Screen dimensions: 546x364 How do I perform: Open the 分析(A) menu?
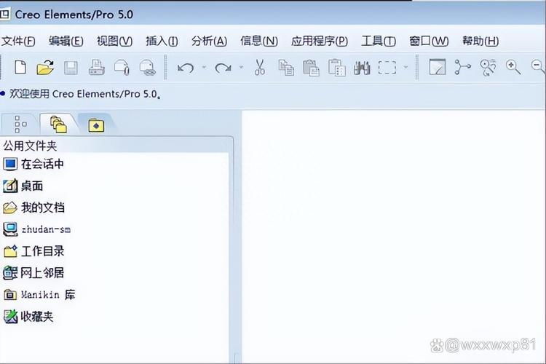pyautogui.click(x=209, y=41)
